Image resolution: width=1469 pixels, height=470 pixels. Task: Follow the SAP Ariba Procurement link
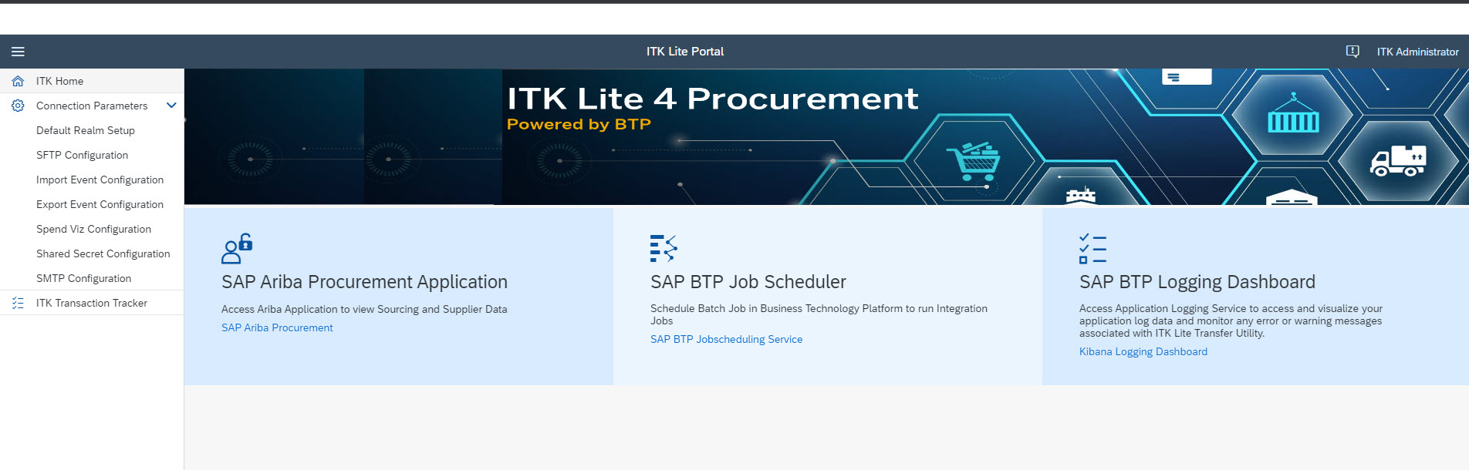tap(276, 327)
